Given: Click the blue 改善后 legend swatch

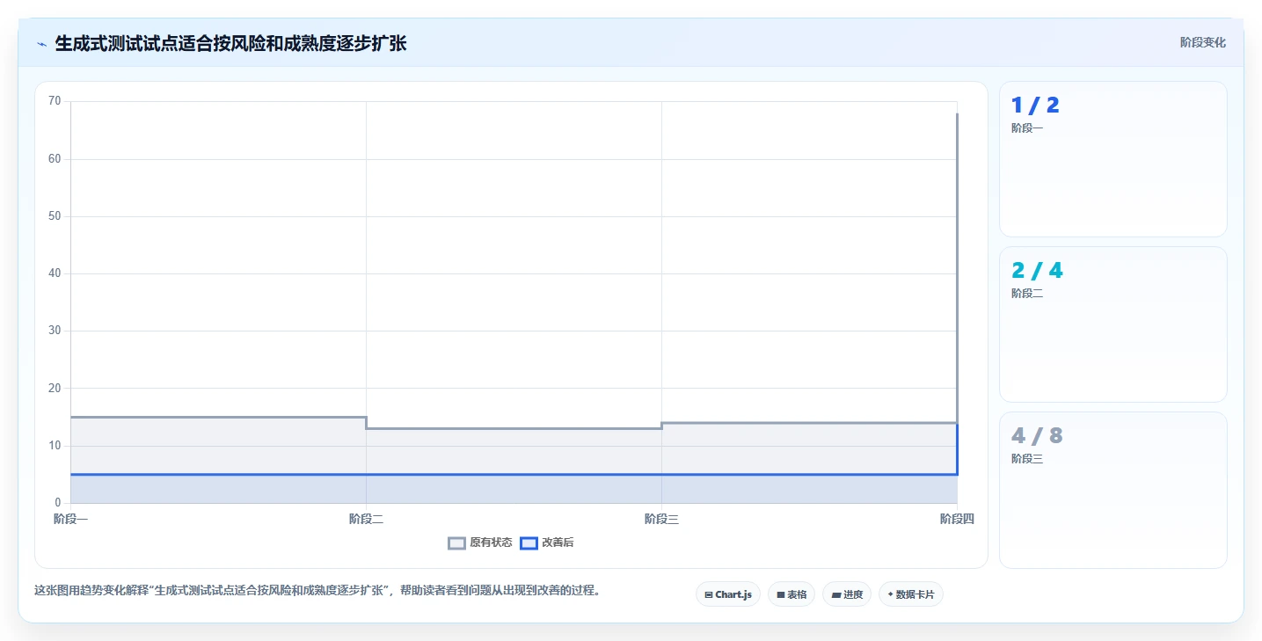Looking at the screenshot, I should pyautogui.click(x=529, y=543).
